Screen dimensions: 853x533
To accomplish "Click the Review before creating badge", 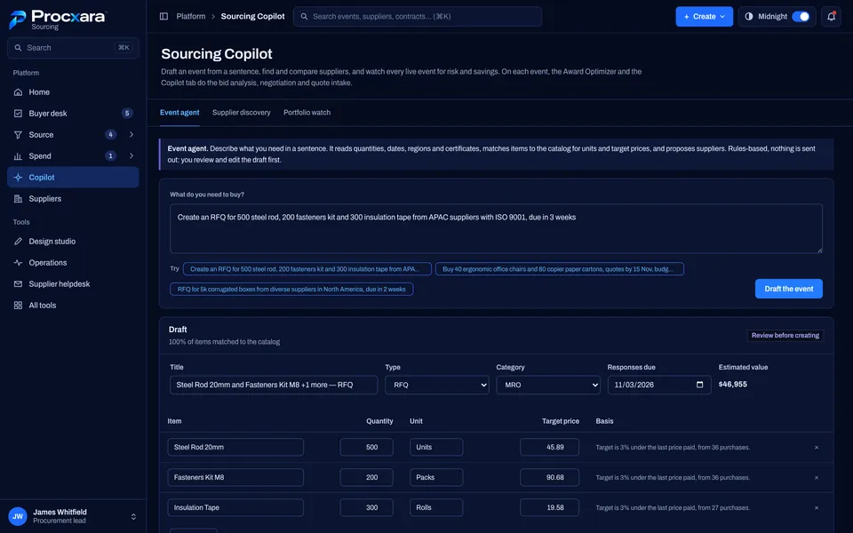I will (785, 336).
